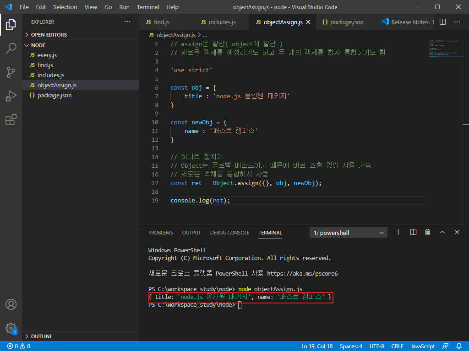Create a new terminal with plus icon
This screenshot has width=469, height=351.
[x=398, y=232]
